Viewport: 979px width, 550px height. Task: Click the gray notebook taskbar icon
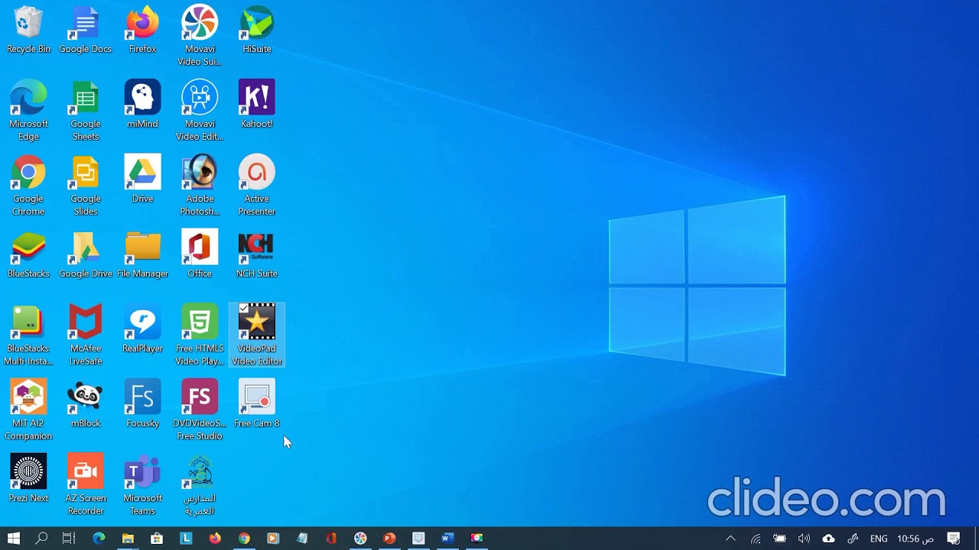coord(302,539)
